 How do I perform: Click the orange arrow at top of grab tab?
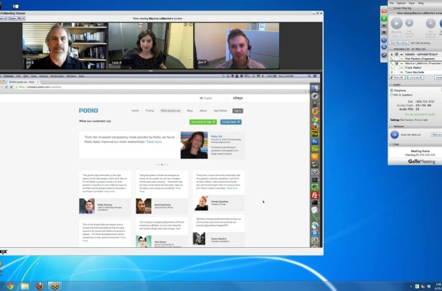click(384, 11)
